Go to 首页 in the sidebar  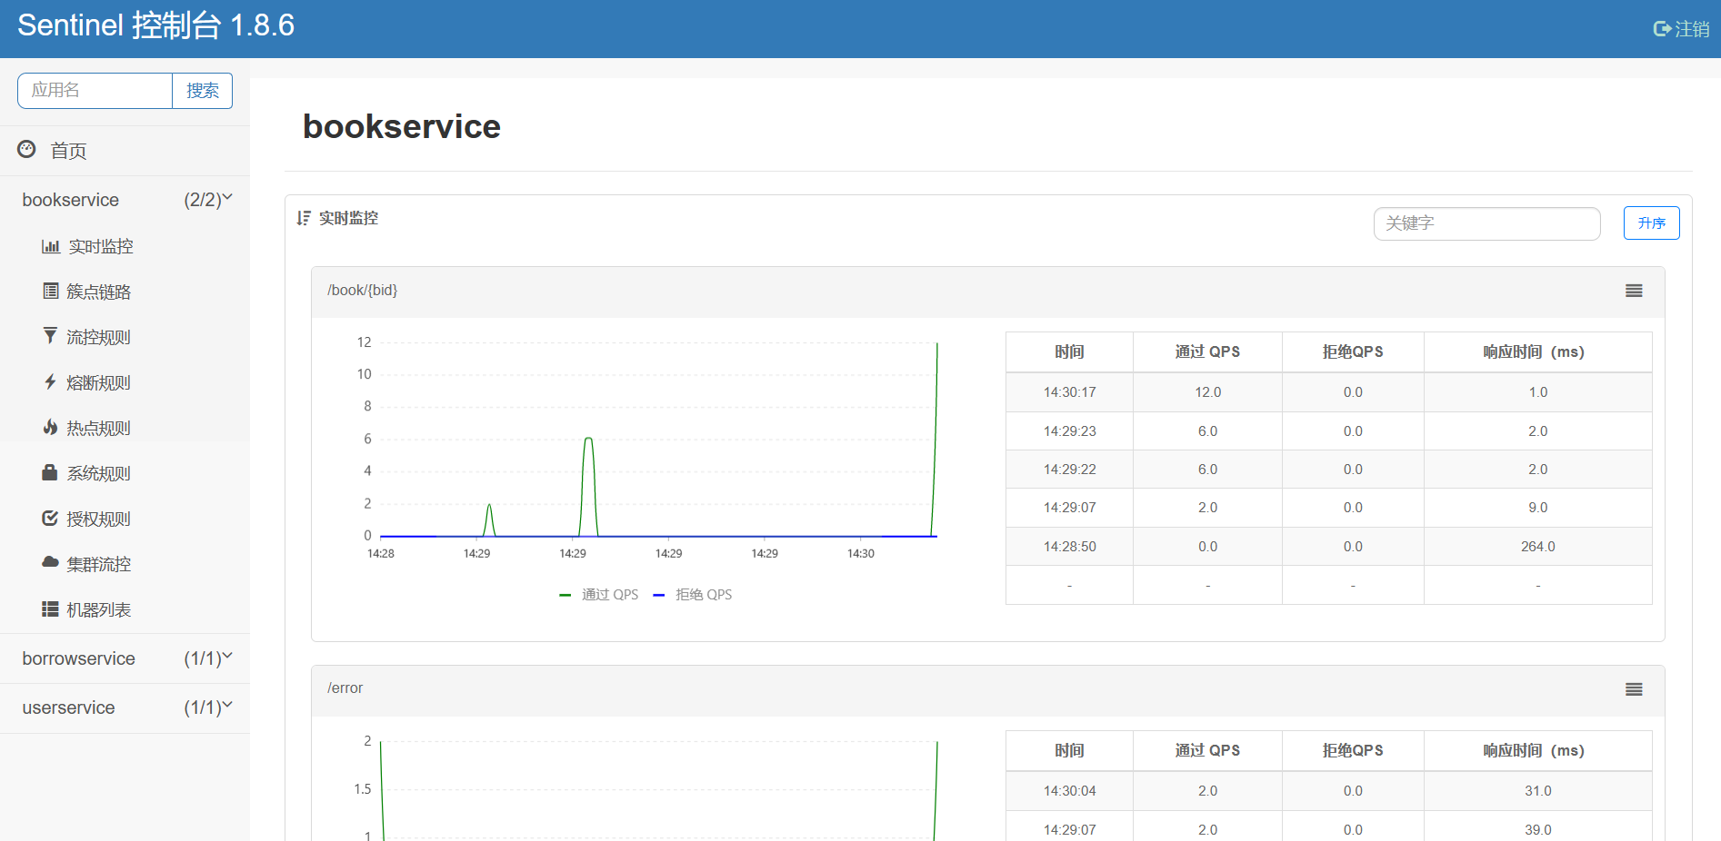68,150
